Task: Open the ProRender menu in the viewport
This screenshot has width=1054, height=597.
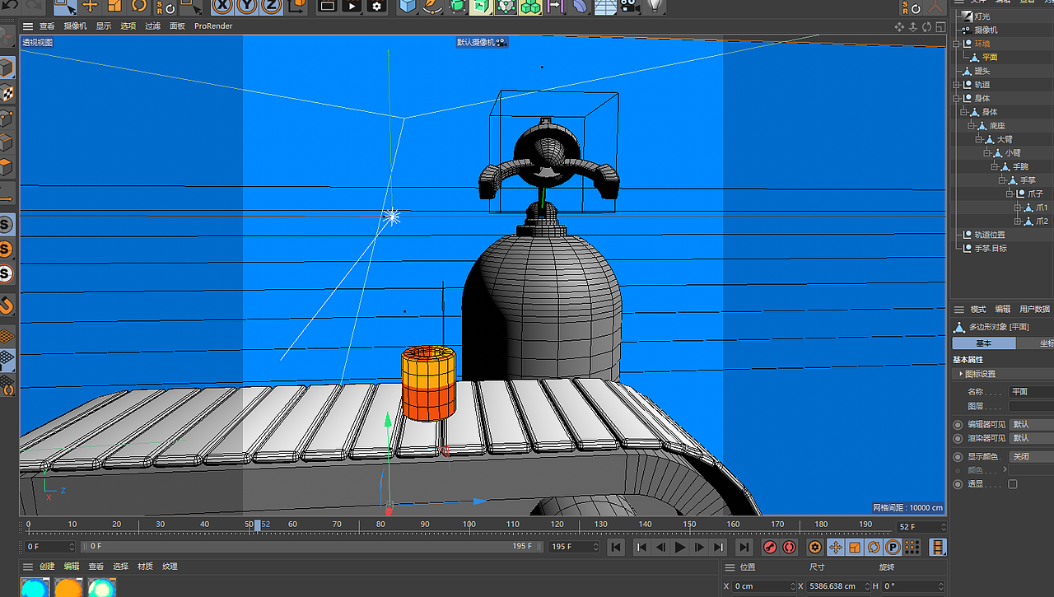Action: pyautogui.click(x=212, y=26)
